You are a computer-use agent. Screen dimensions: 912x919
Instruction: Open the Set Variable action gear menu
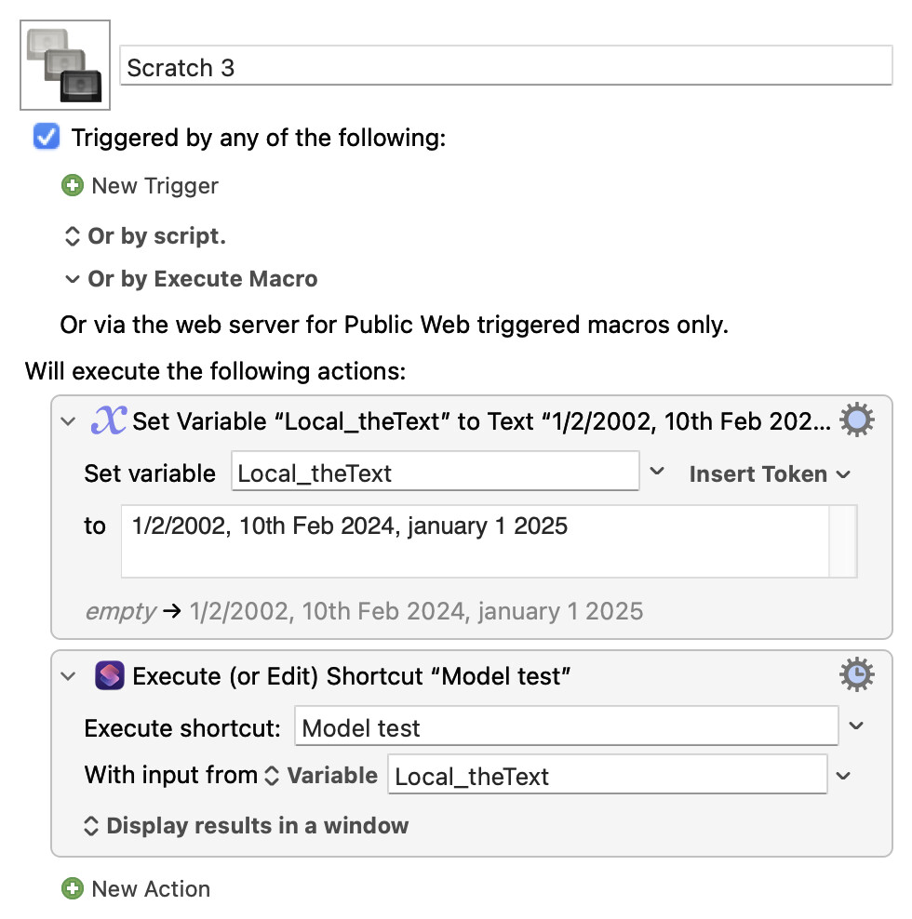tap(856, 420)
